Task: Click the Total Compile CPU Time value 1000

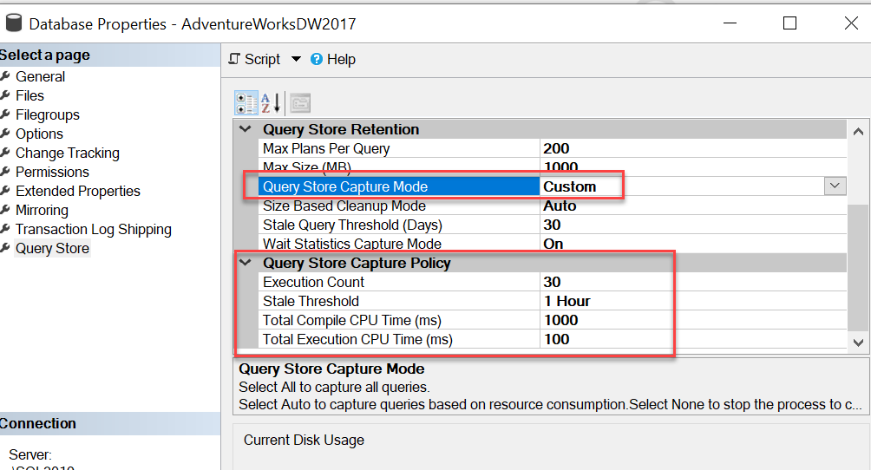Action: coord(561,321)
